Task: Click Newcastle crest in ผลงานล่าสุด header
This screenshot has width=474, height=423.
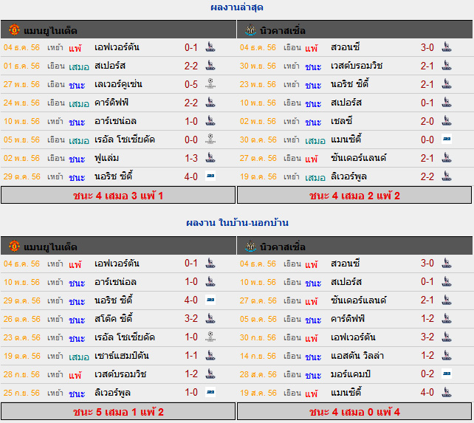Action: 250,30
